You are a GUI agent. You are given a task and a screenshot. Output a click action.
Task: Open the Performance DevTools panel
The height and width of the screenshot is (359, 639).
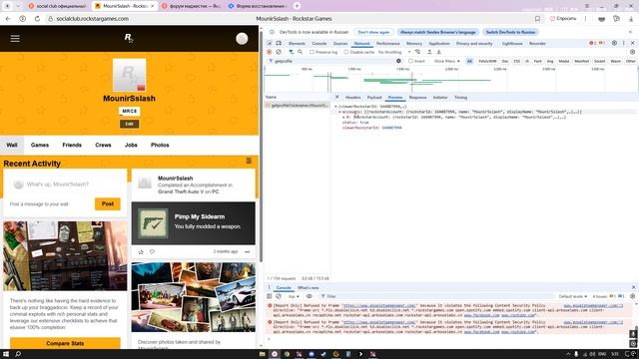pyautogui.click(x=388, y=43)
